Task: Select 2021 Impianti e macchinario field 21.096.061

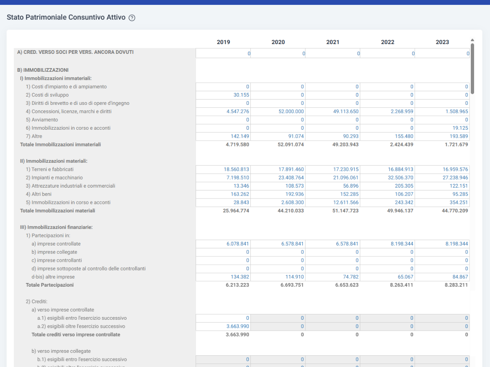Action: (333, 178)
